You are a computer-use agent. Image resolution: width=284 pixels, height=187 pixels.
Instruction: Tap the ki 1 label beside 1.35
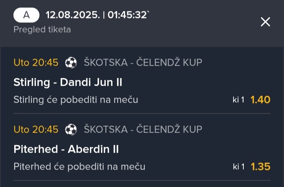tap(239, 167)
